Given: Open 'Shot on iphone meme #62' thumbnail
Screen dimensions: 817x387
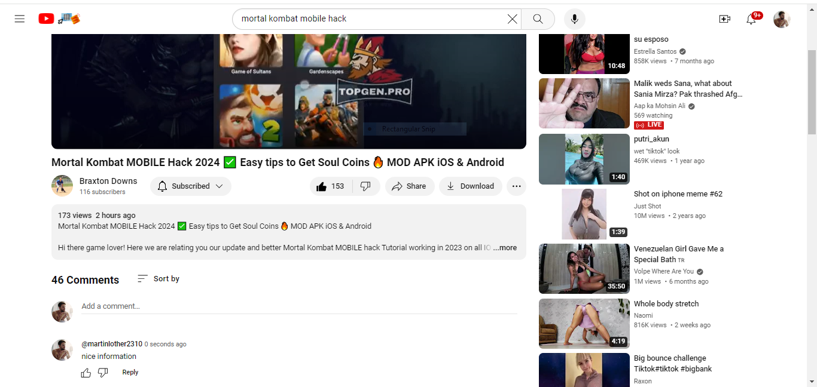Looking at the screenshot, I should coord(584,214).
